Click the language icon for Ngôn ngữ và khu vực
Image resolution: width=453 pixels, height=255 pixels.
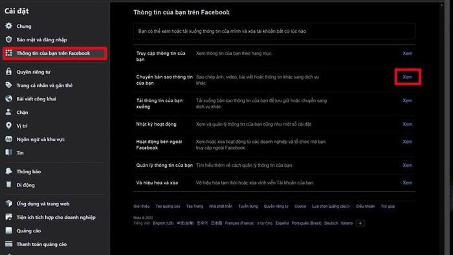(8, 139)
